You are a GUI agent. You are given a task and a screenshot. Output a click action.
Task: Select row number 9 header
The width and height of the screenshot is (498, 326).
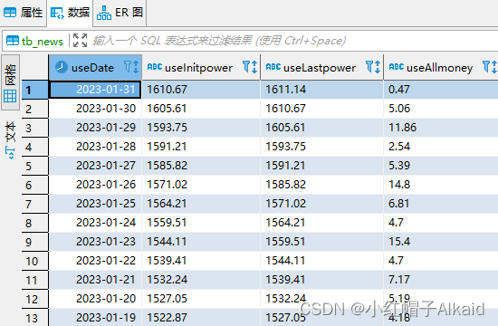35,242
